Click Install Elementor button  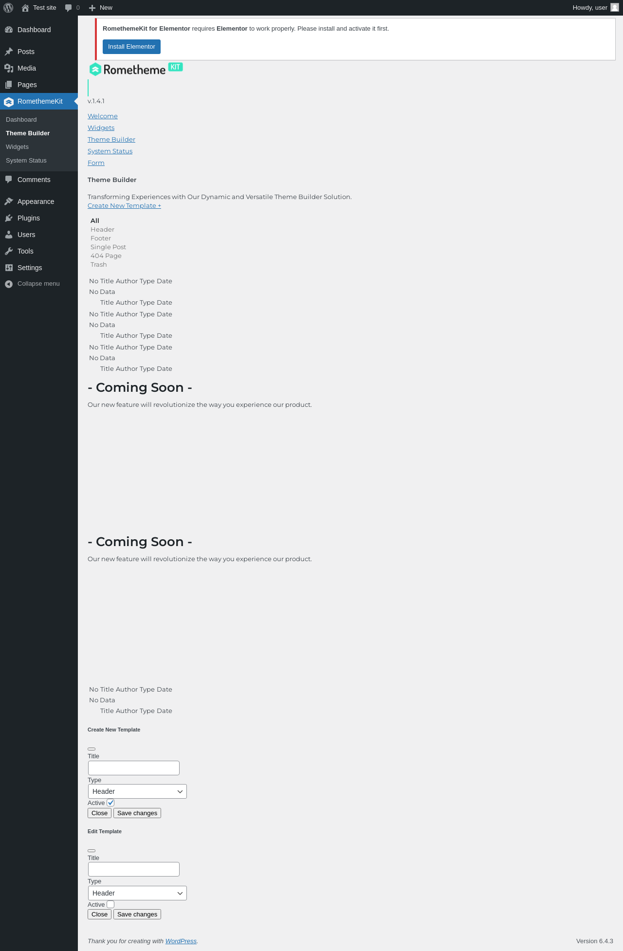[131, 47]
